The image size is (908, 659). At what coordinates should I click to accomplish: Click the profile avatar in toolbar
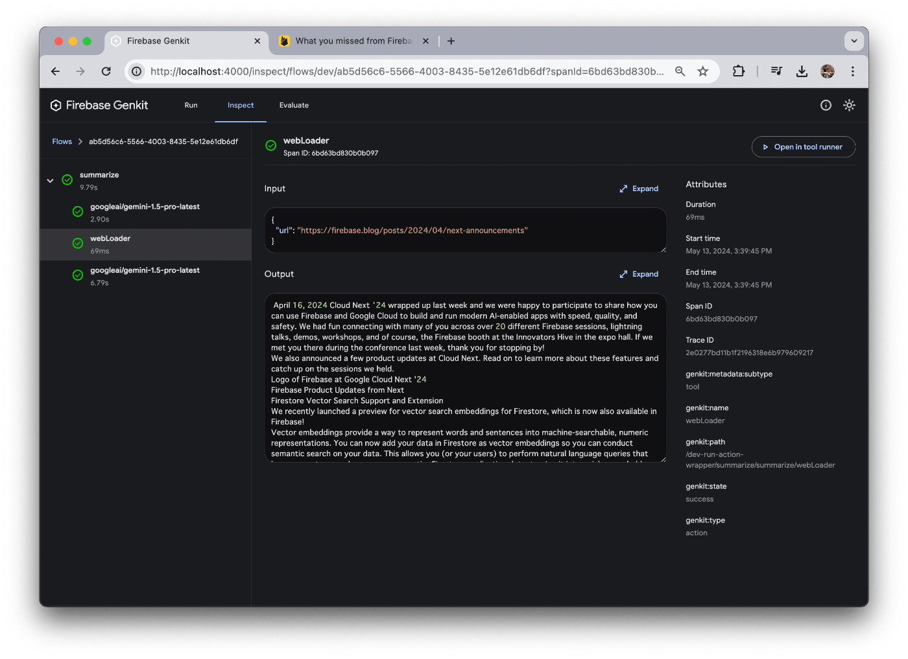[x=827, y=71]
